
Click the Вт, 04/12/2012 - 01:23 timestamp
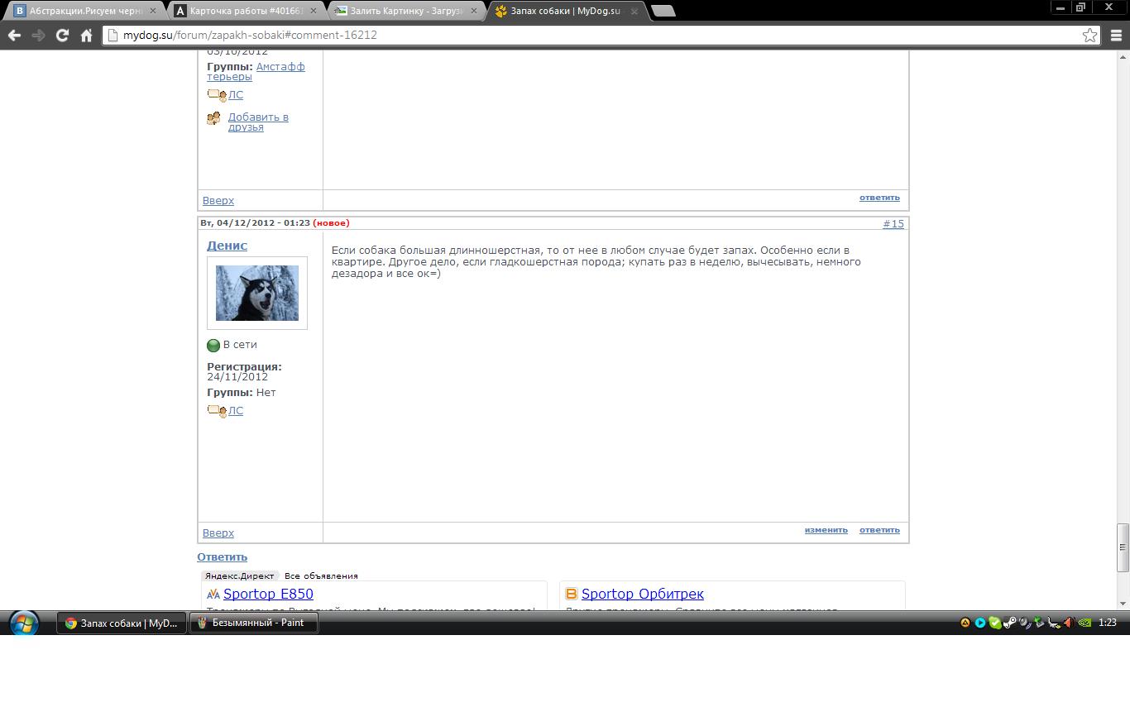pos(255,222)
